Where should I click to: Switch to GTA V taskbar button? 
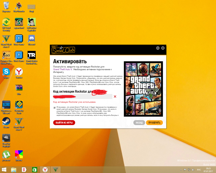[x=56, y=170]
